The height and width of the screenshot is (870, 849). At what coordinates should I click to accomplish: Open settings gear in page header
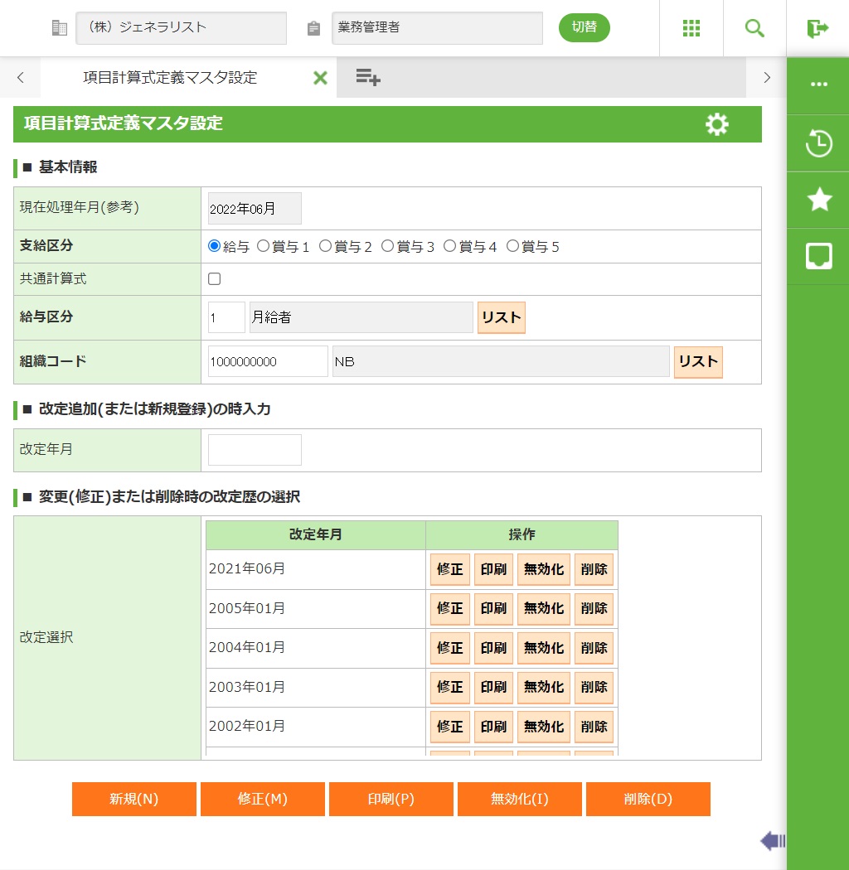pyautogui.click(x=716, y=124)
